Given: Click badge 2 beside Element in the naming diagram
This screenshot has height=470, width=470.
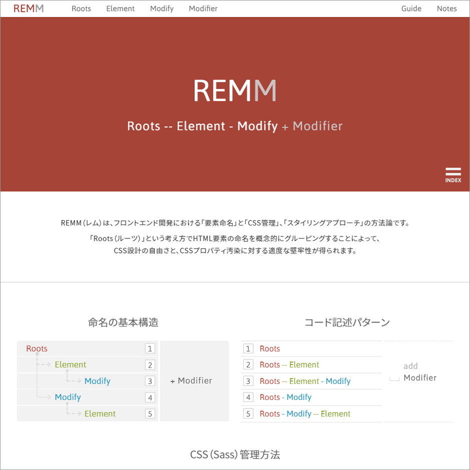Looking at the screenshot, I should coord(150,365).
